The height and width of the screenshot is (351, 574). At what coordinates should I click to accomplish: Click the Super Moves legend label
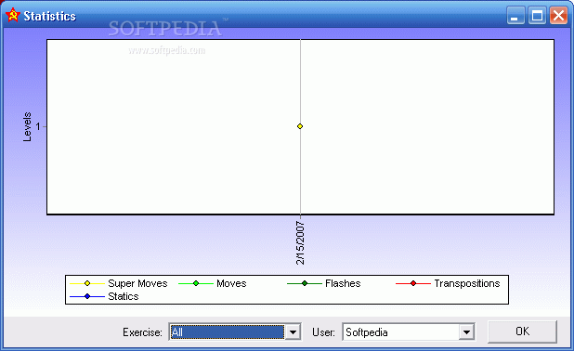[137, 283]
